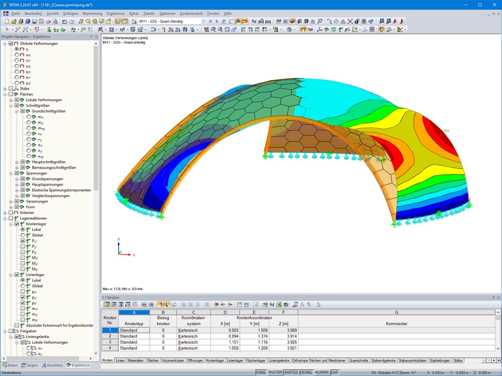Toggle the Knotenlager checkbox
Image resolution: width=502 pixels, height=376 pixels.
tap(17, 224)
